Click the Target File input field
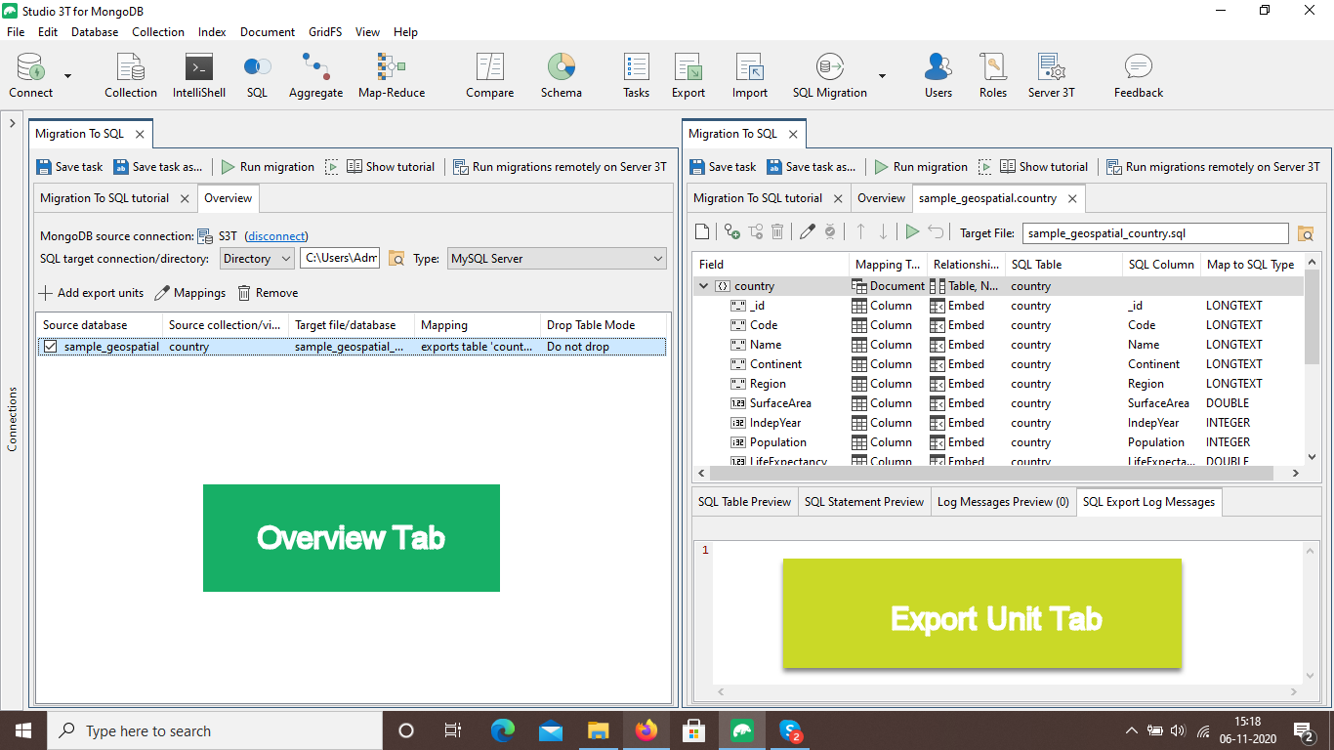Viewport: 1334px width, 750px height. tap(1154, 233)
